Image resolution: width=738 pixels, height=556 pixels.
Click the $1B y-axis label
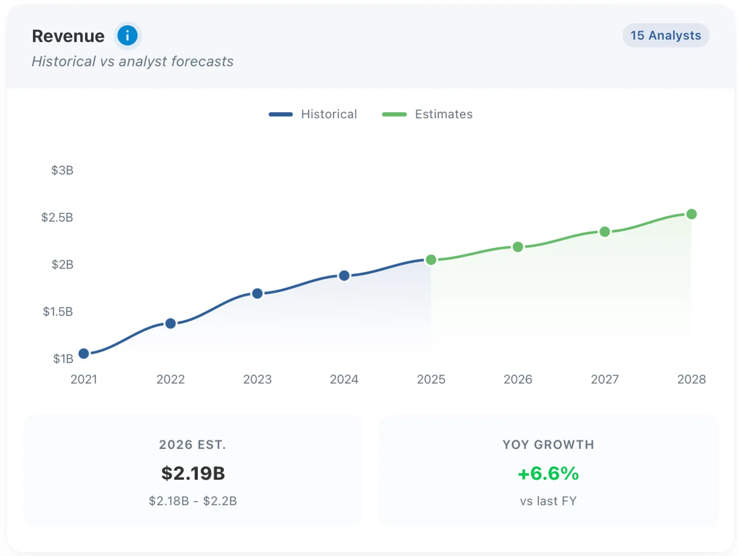pyautogui.click(x=63, y=359)
